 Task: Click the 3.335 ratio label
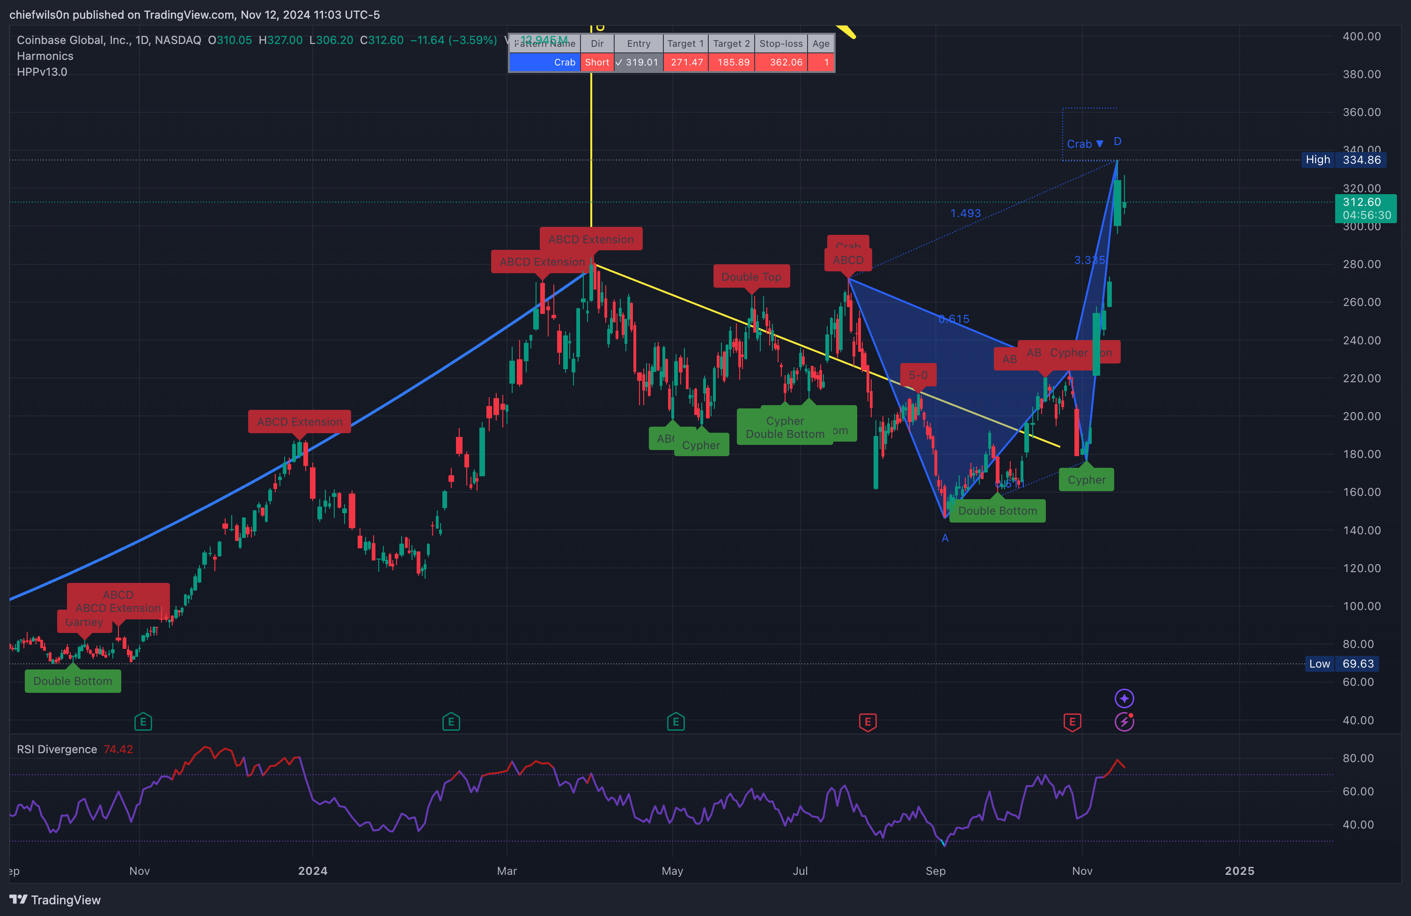coord(1090,260)
